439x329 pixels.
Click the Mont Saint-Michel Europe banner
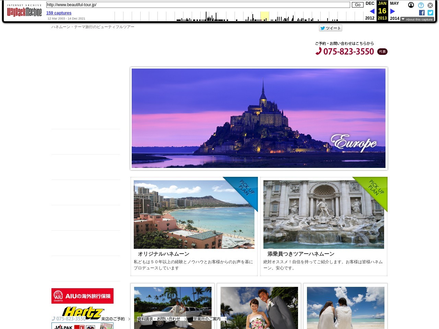pos(258,118)
